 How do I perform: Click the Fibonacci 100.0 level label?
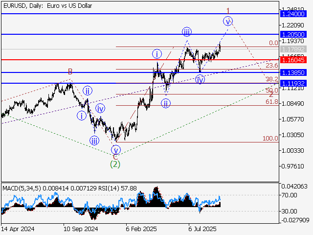270,139
